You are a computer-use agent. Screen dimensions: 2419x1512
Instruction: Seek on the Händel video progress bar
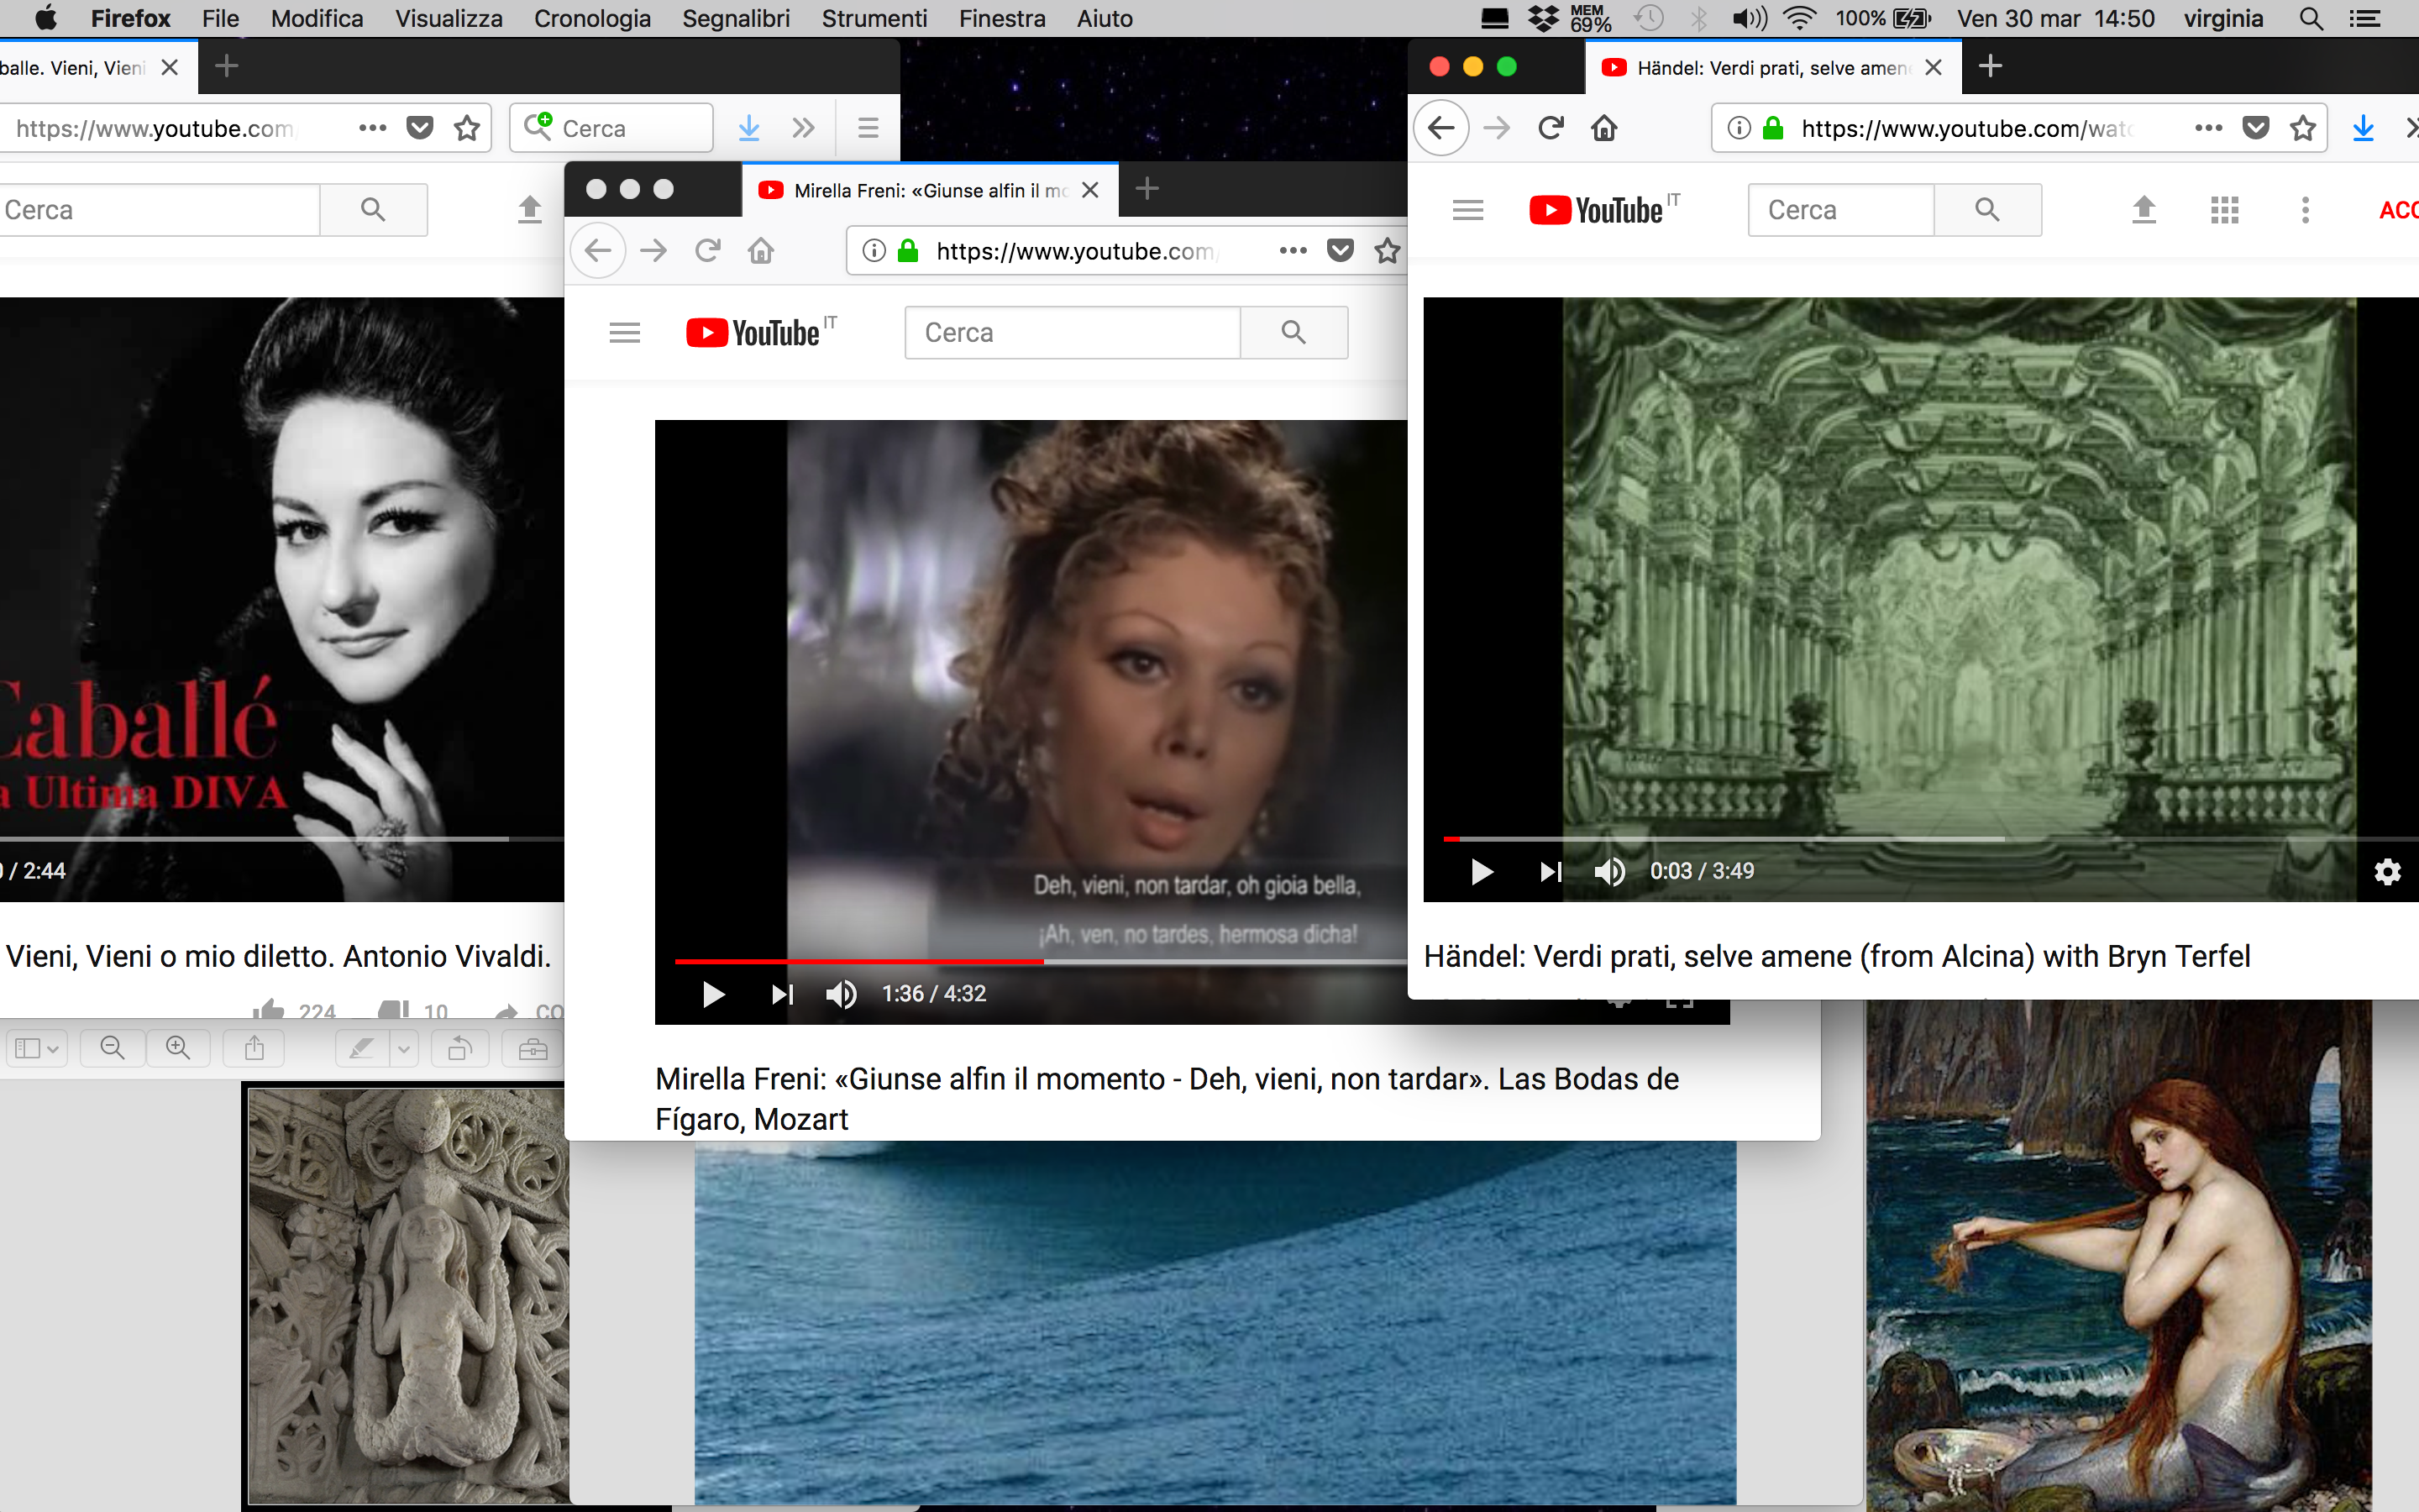point(1929,839)
